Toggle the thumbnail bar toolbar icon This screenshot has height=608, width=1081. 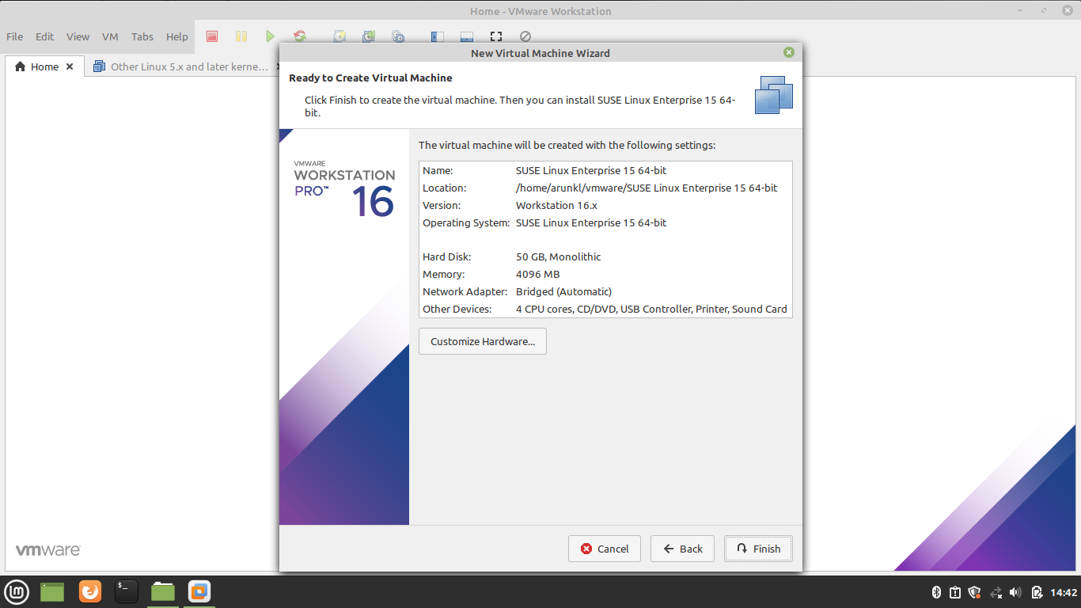pos(466,36)
